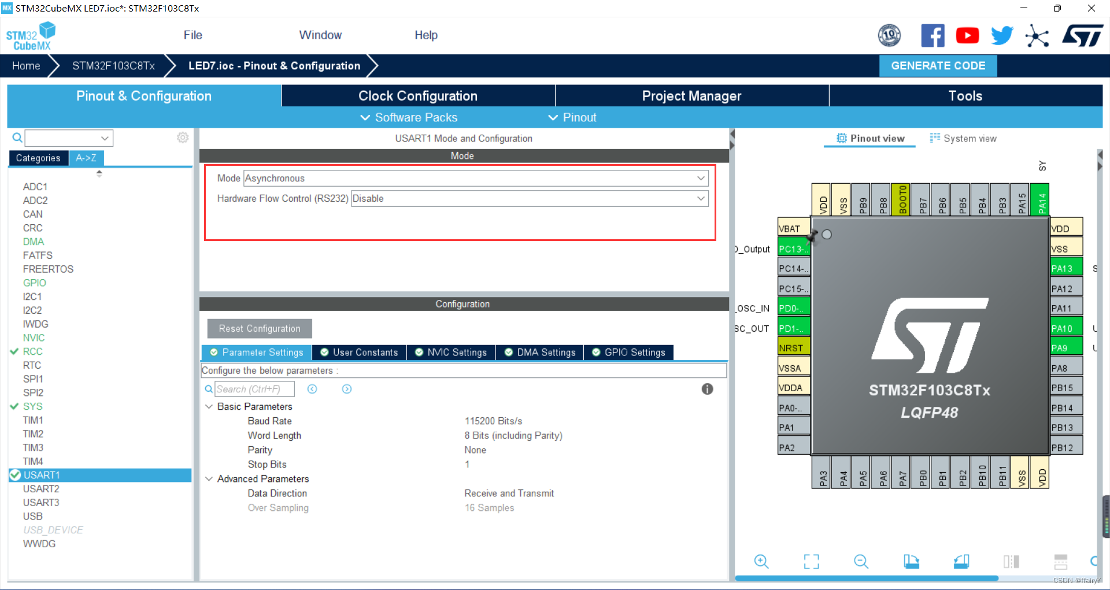Expand the Software Packs menu
Image resolution: width=1110 pixels, height=590 pixels.
pyautogui.click(x=409, y=117)
